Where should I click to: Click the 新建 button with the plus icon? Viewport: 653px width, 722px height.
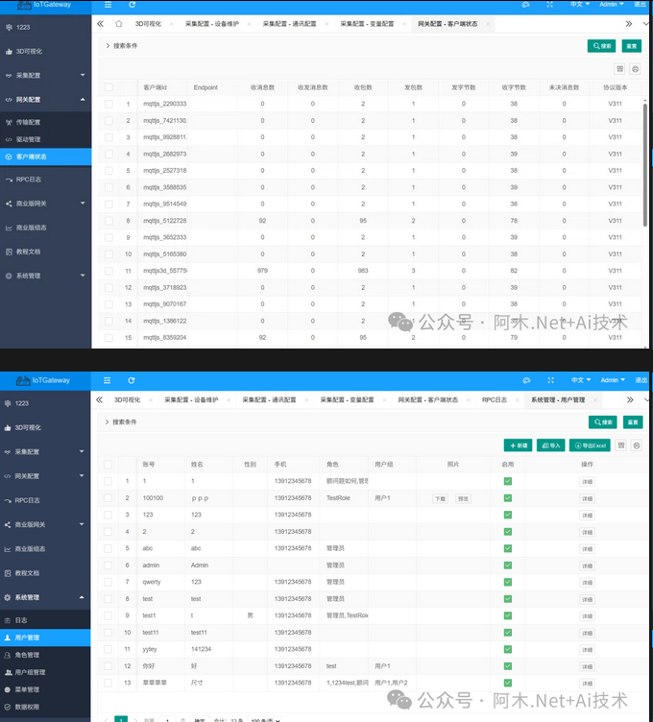[x=518, y=445]
